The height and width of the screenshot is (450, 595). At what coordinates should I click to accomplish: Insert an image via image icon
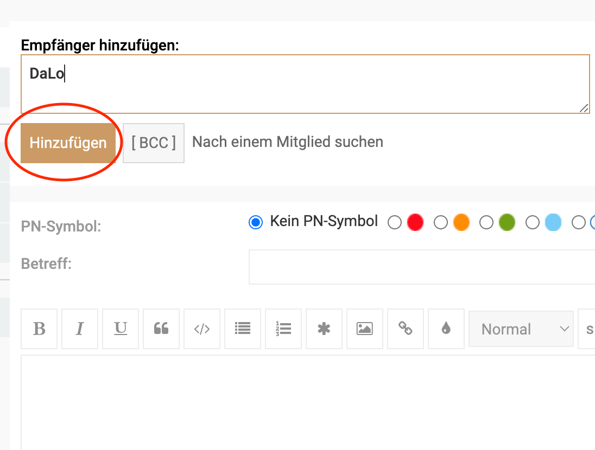tap(365, 329)
